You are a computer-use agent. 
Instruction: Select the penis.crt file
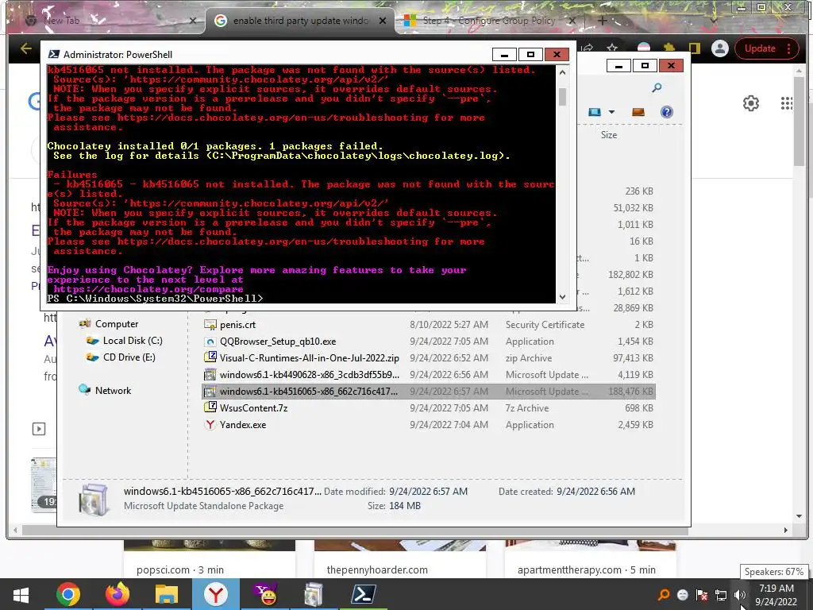click(x=428, y=325)
